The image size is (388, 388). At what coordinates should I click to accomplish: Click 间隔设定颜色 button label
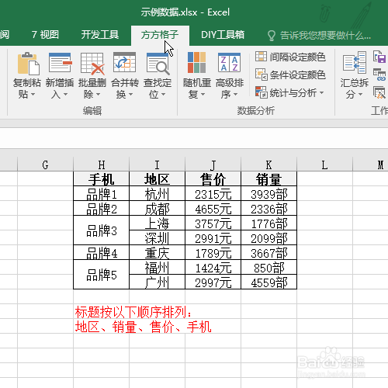coord(297,57)
